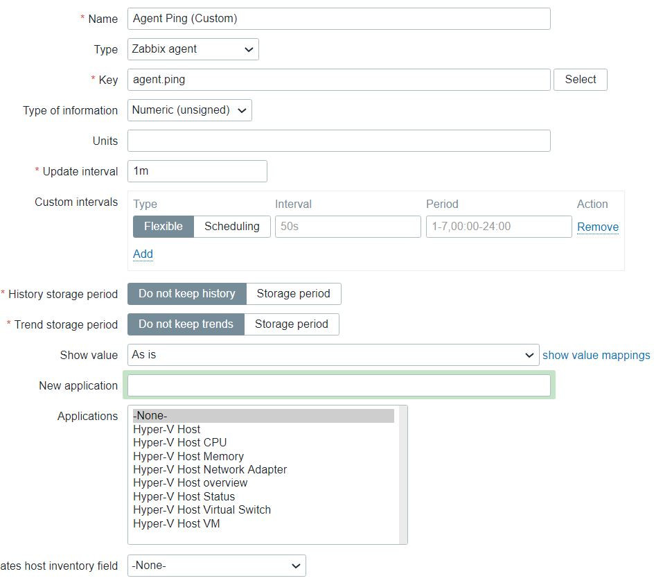663x585 pixels.
Task: Click the New application text field
Action: (339, 385)
